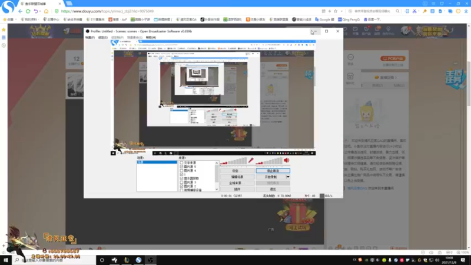This screenshot has height=265, width=471.
Task: Open the key password manager icon
Action: (424, 11)
